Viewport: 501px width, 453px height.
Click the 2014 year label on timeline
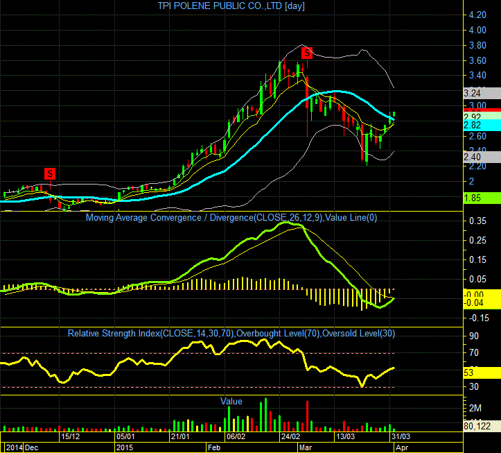(15, 447)
